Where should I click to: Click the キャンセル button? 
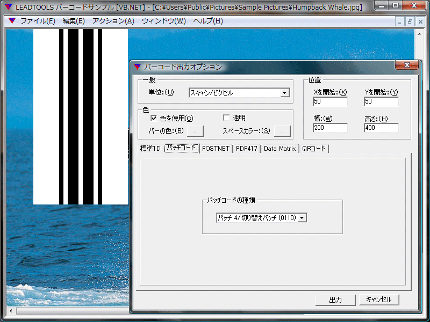point(378,299)
